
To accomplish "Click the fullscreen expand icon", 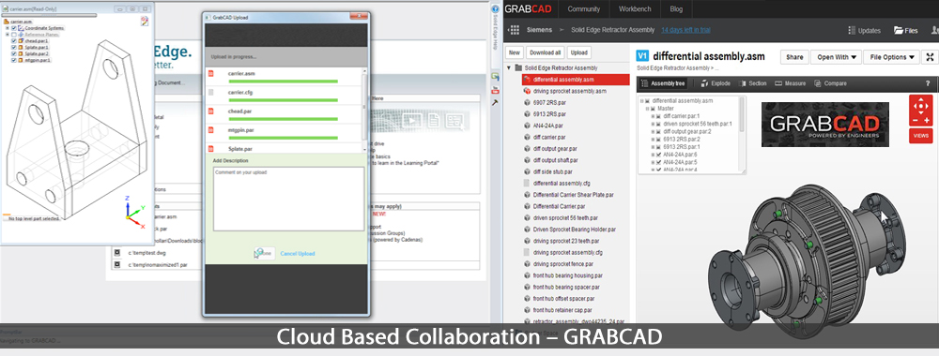I will point(930,57).
